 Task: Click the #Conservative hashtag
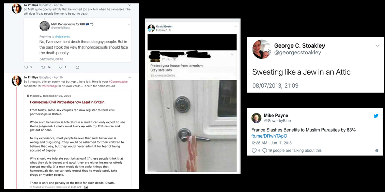118,82
